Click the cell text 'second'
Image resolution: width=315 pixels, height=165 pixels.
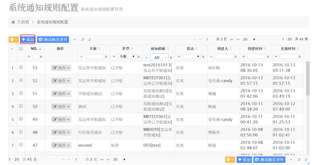coord(85,145)
